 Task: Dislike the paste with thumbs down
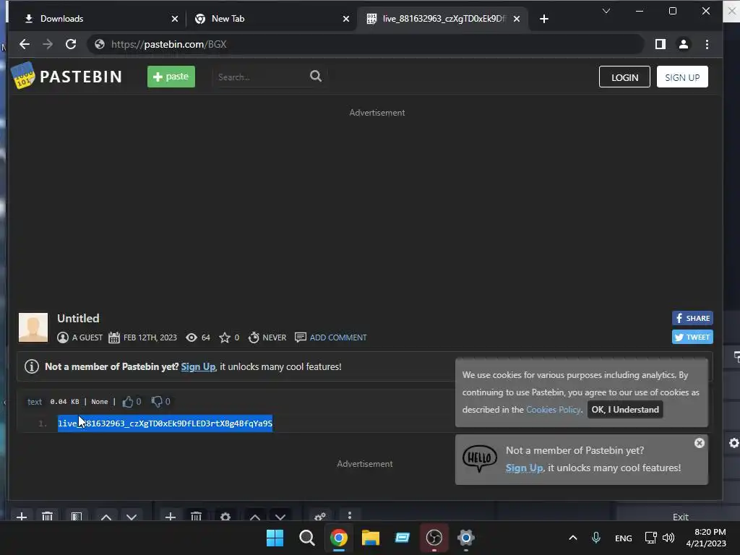point(157,402)
